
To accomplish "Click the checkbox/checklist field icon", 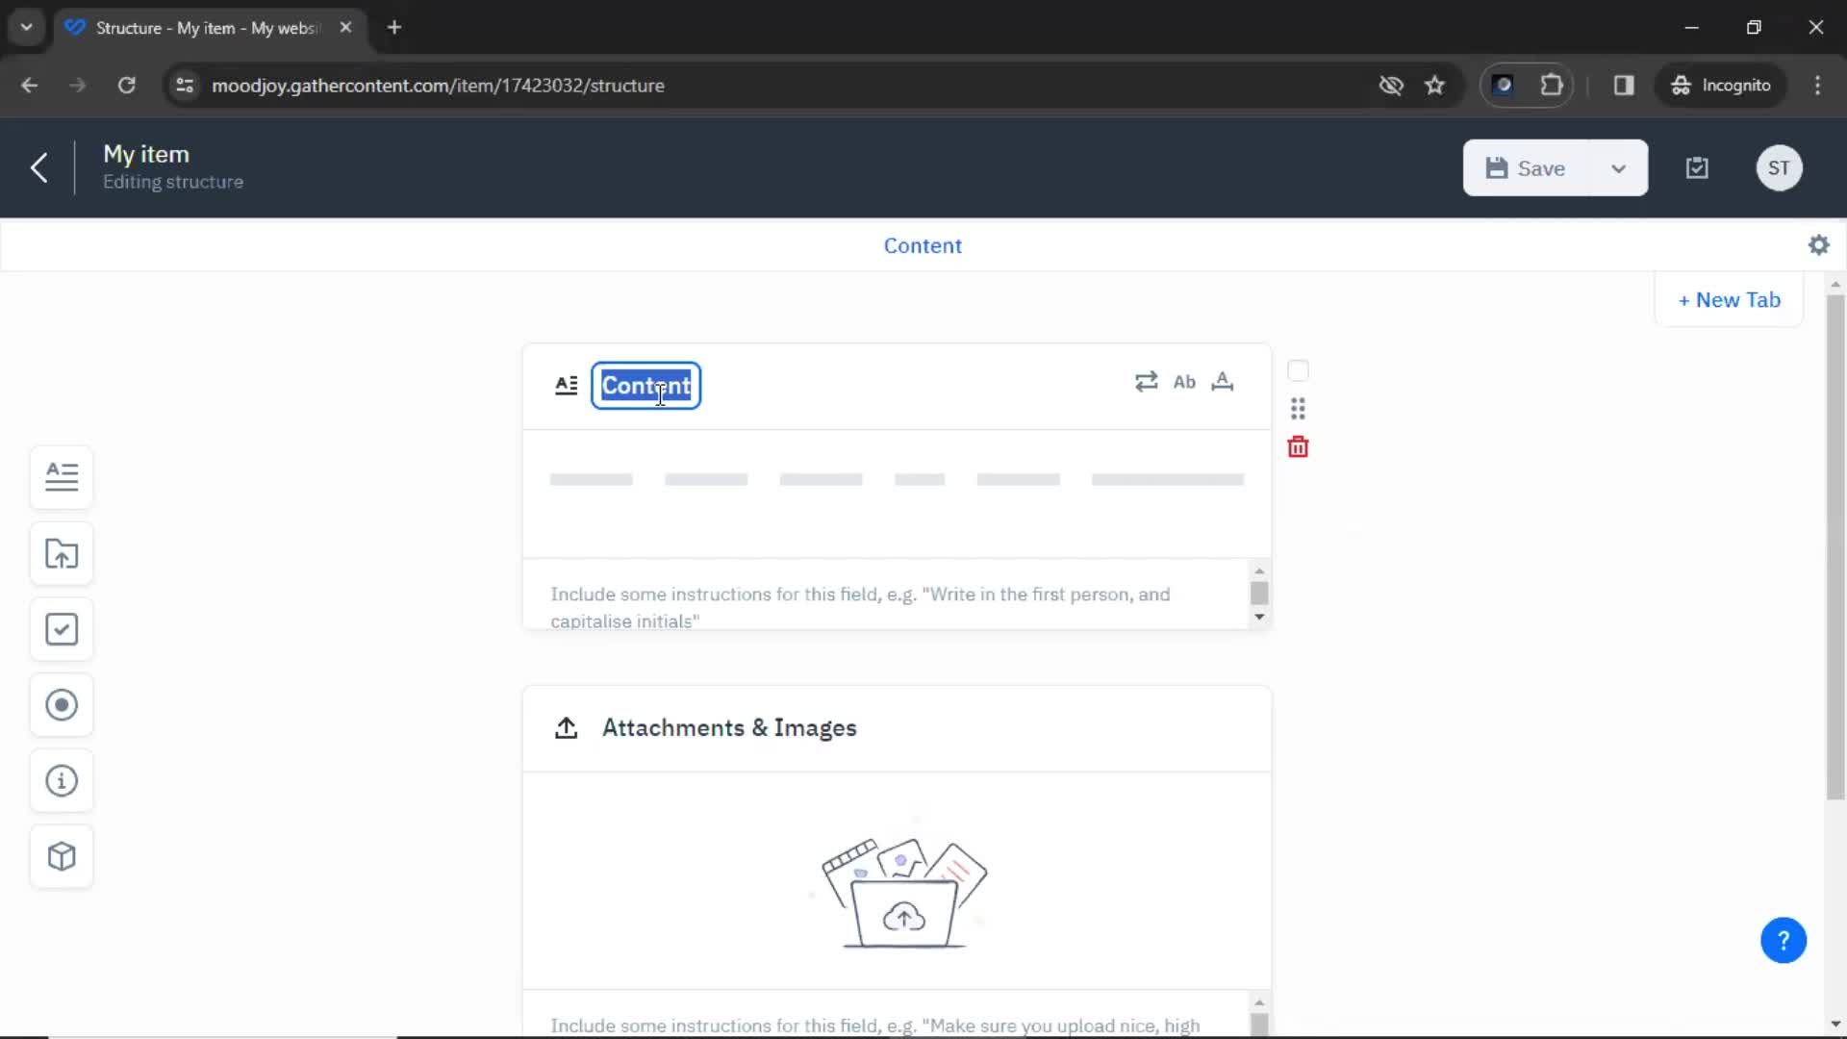I will 61,629.
